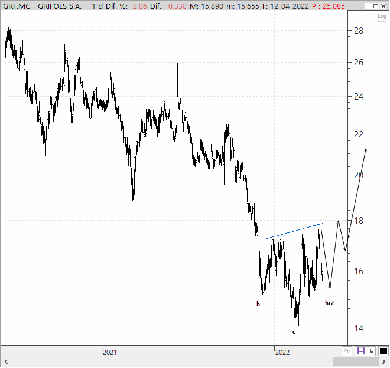Select the blue neckline trend line

point(294,231)
